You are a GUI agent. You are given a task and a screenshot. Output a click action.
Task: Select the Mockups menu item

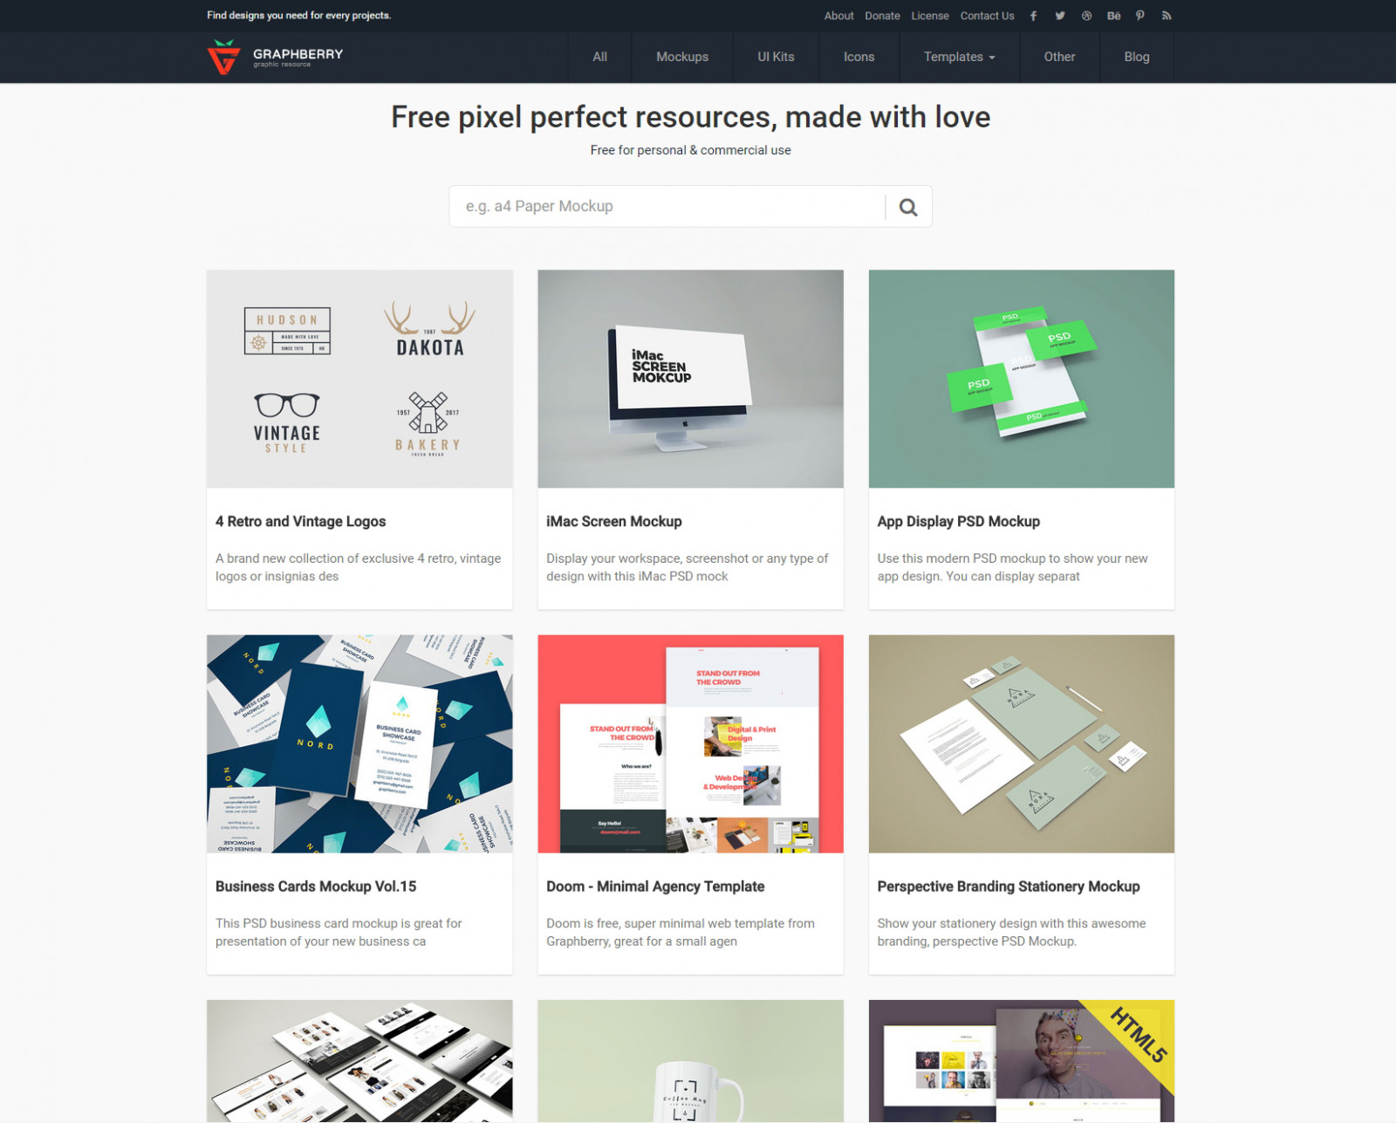point(682,57)
